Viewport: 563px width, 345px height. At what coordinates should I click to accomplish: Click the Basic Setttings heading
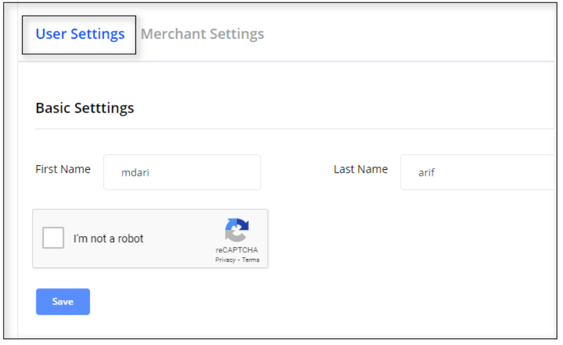[x=85, y=108]
